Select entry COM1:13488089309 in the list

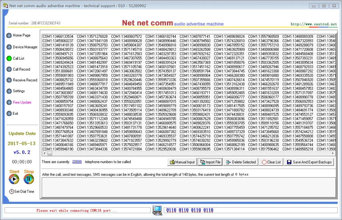(298, 36)
